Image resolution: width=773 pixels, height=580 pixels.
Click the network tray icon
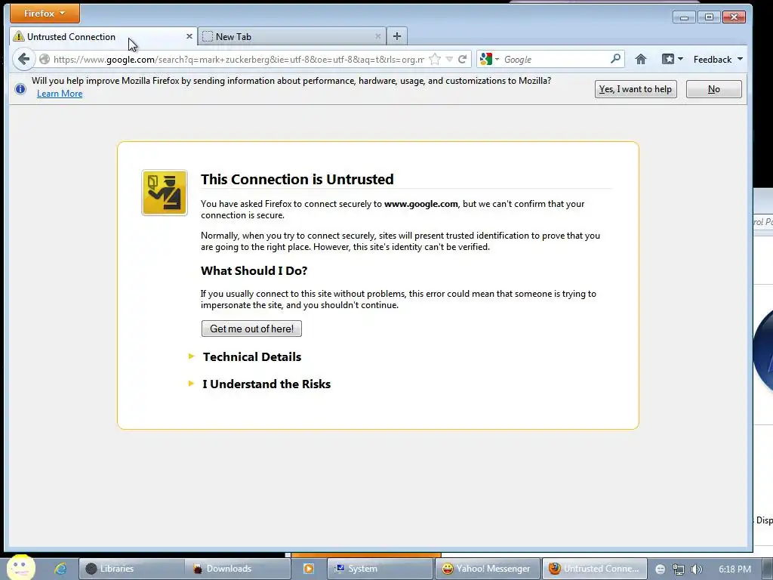click(679, 569)
